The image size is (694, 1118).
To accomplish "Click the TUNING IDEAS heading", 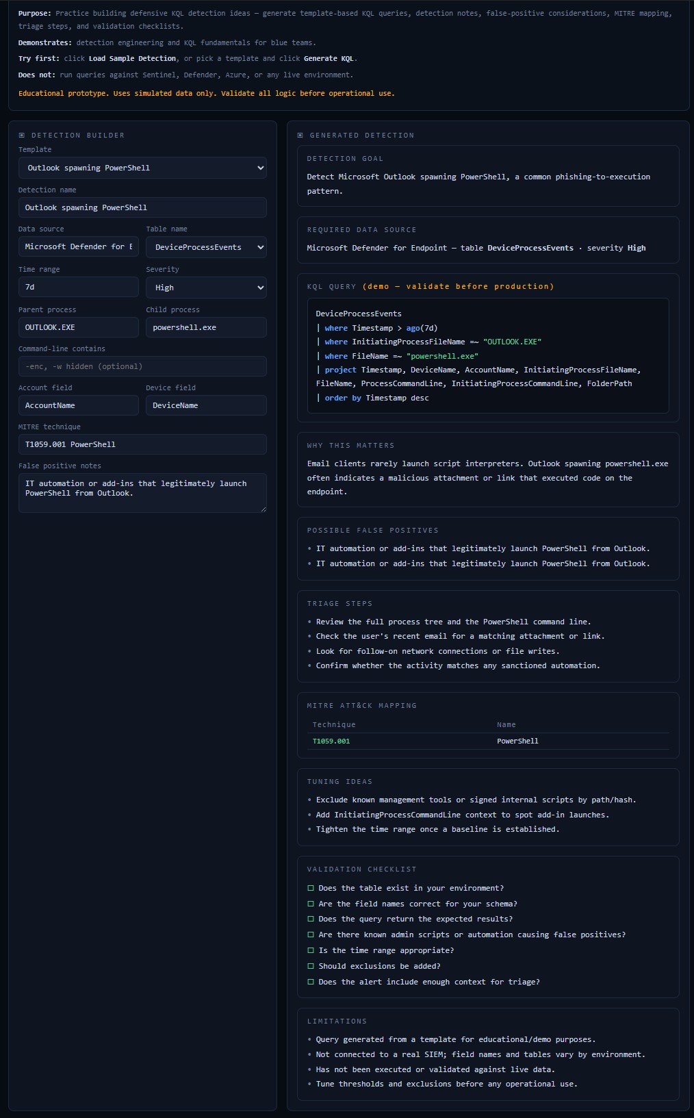I will coord(339,782).
